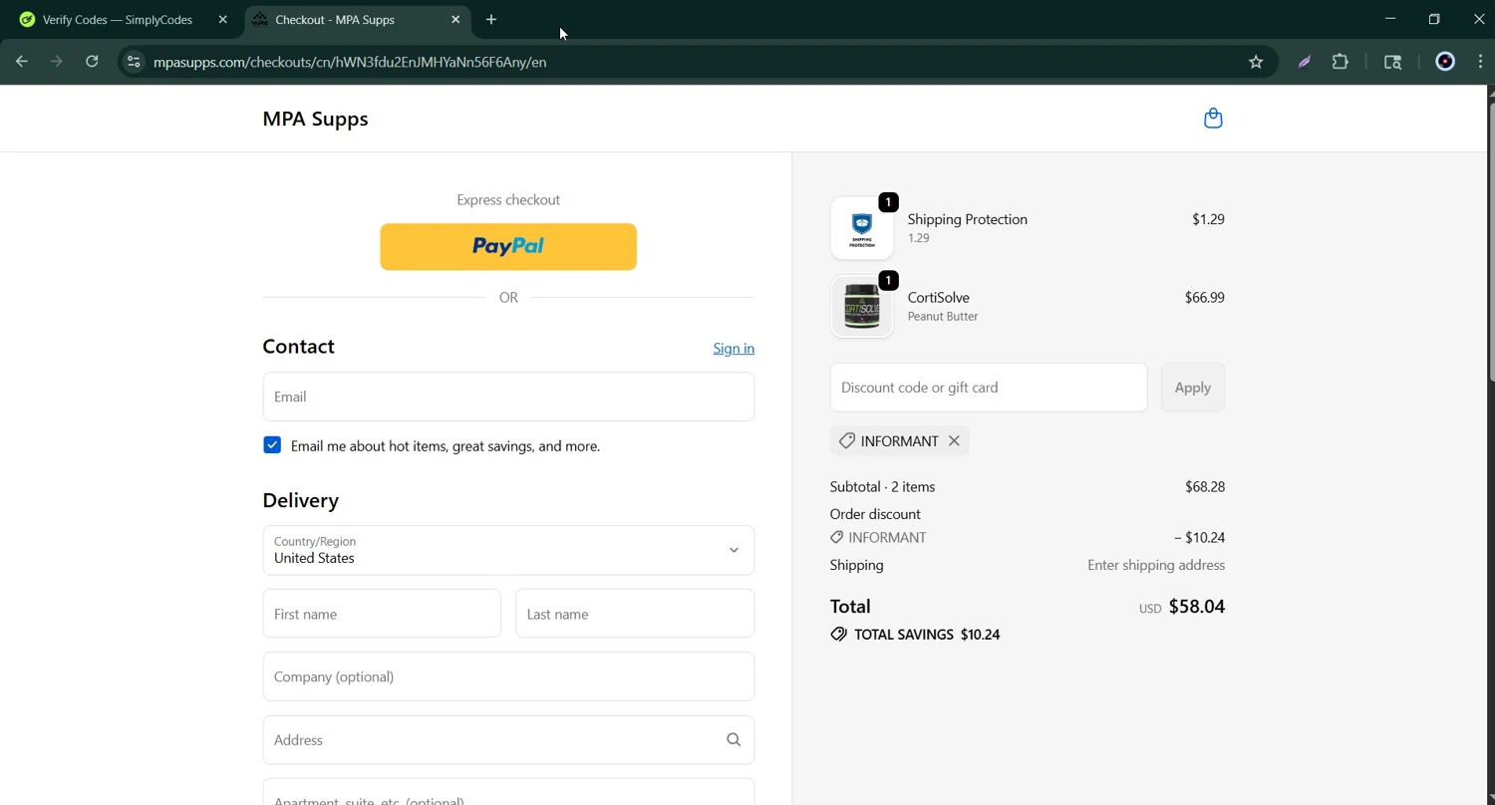Click the Enter shipping address text
The width and height of the screenshot is (1495, 805).
pos(1156,565)
